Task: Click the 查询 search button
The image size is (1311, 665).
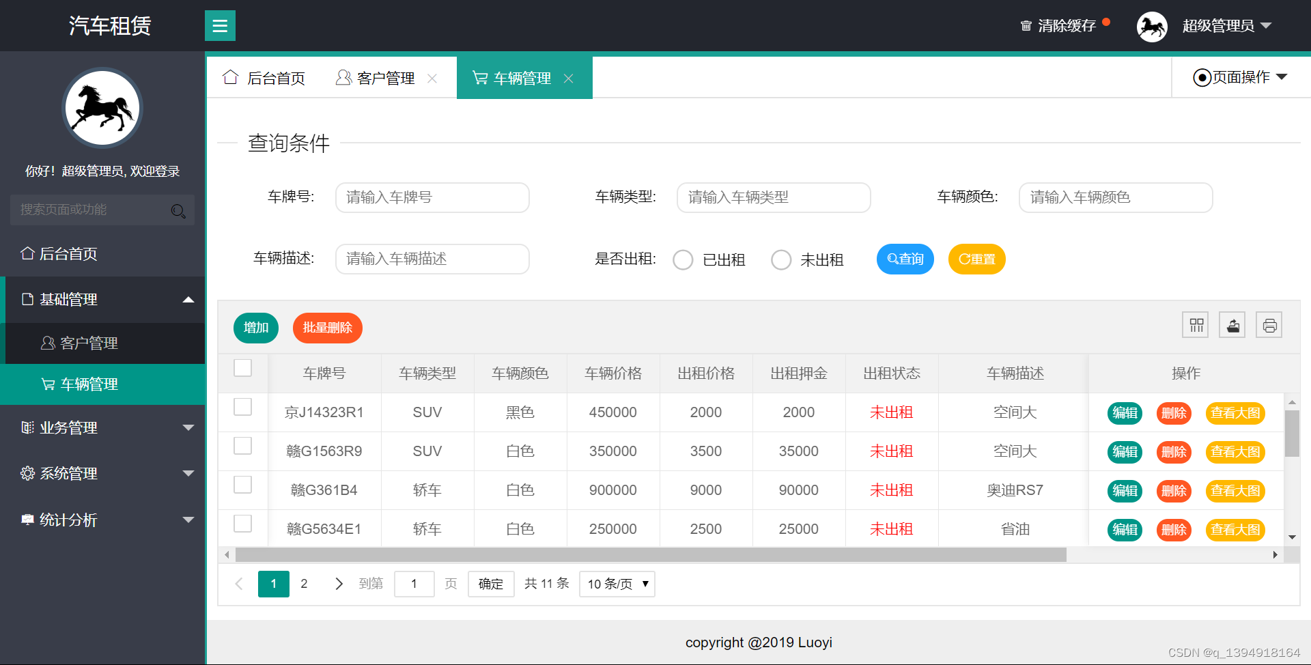Action: (x=905, y=259)
